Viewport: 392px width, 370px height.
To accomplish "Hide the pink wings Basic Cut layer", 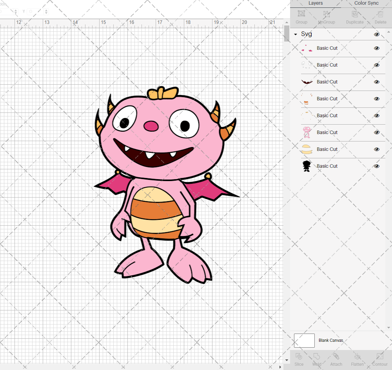I will [376, 48].
